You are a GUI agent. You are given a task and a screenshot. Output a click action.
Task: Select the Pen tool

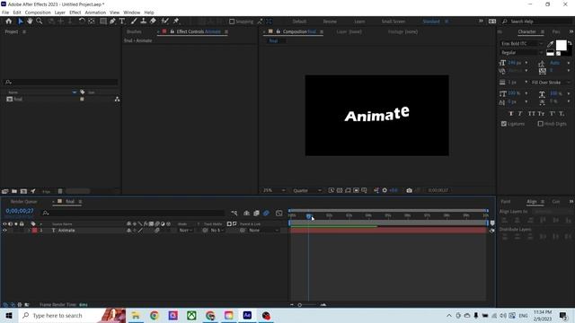[x=112, y=22]
